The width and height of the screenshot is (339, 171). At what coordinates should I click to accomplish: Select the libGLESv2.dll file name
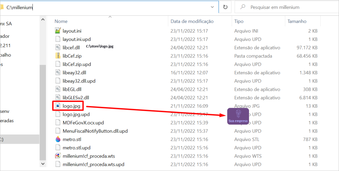click(76, 97)
